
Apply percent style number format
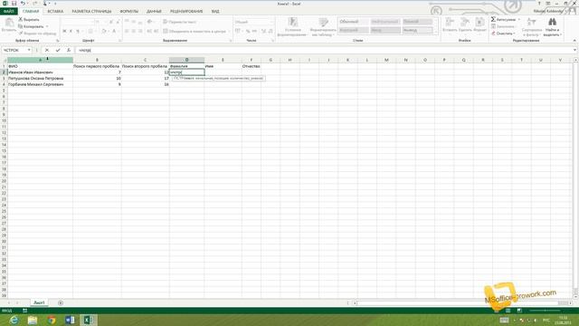[x=248, y=32]
